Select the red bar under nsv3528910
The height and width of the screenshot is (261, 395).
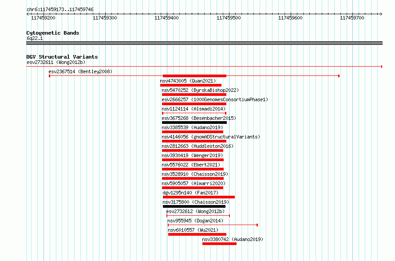[x=193, y=178]
